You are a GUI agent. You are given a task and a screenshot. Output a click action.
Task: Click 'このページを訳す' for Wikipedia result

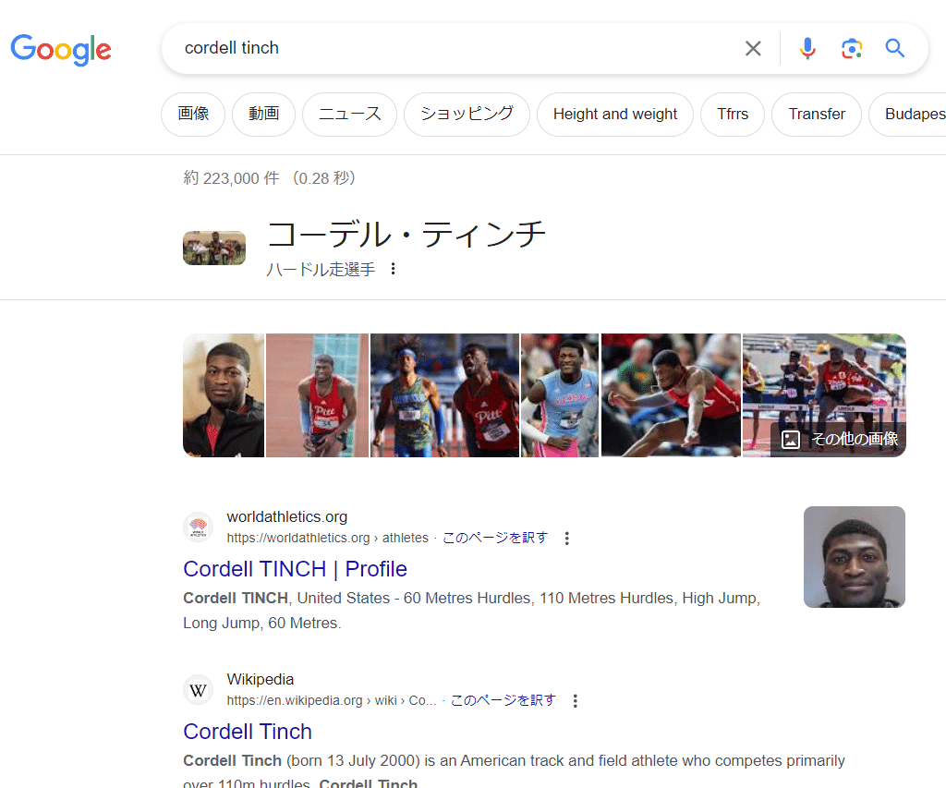click(x=503, y=700)
